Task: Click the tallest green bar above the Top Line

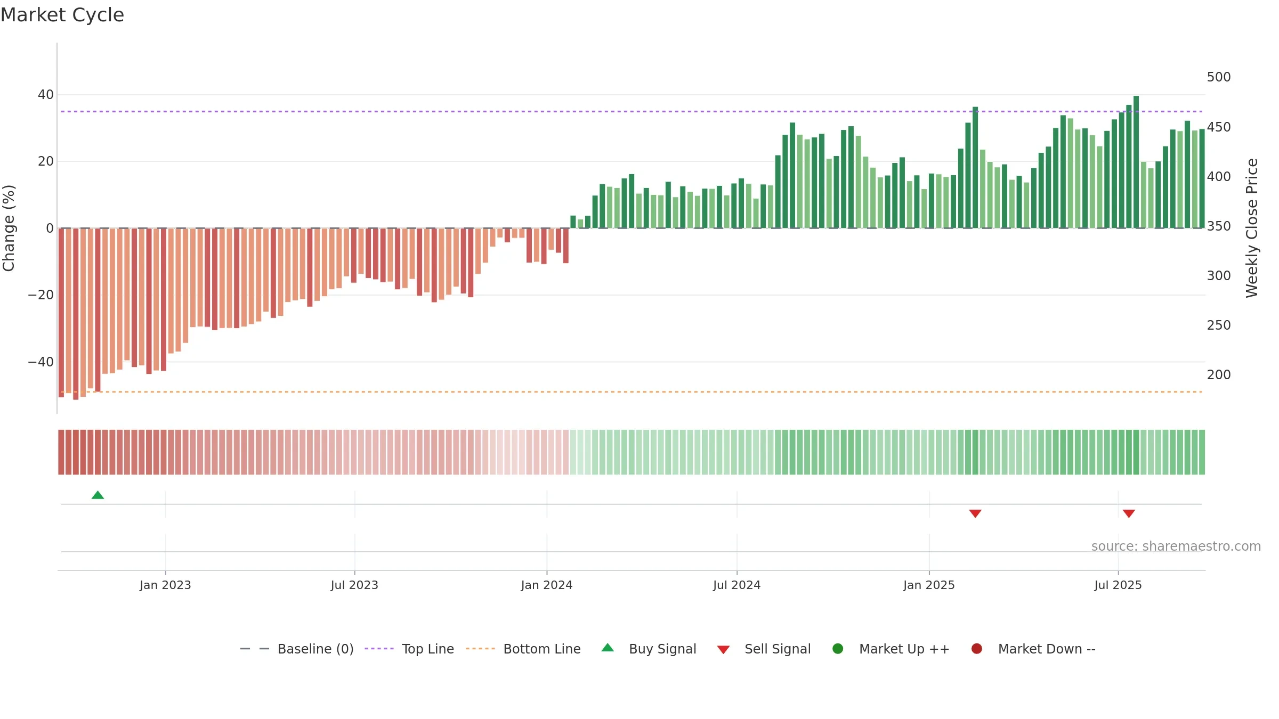Action: (x=1136, y=162)
